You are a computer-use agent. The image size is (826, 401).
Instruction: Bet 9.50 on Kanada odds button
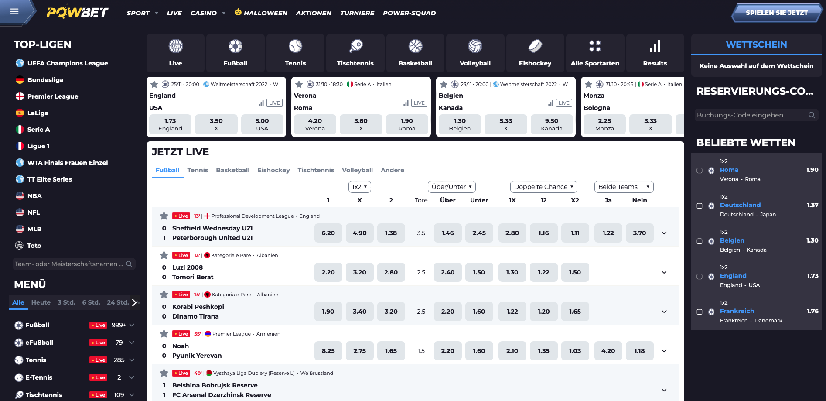point(551,124)
